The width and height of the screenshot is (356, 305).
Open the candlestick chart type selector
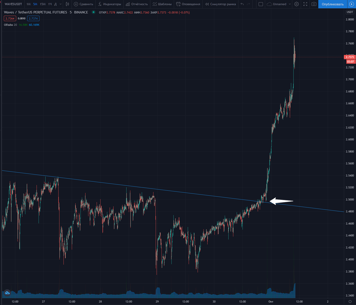pos(68,4)
